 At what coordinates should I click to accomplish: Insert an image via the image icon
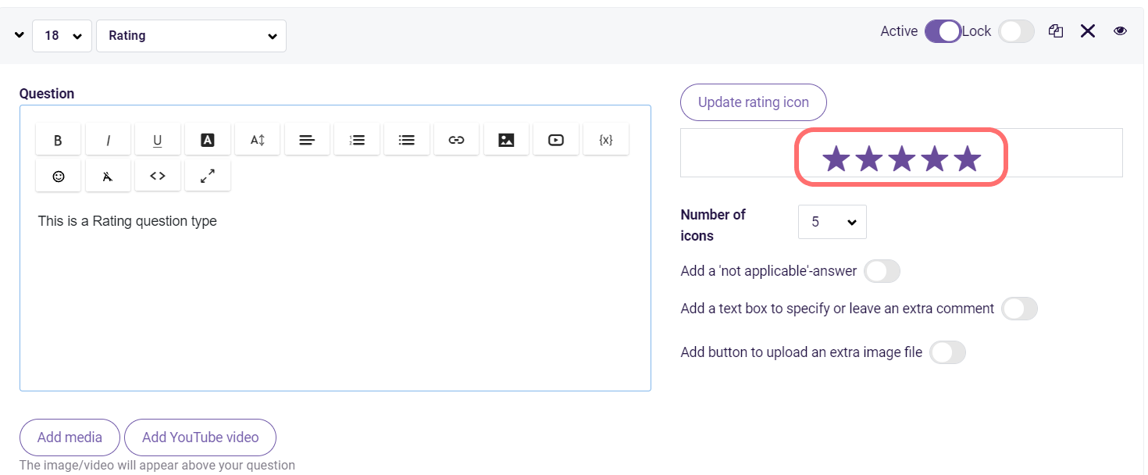pos(506,139)
